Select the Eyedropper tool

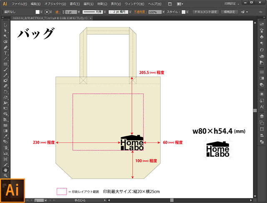click(5, 136)
